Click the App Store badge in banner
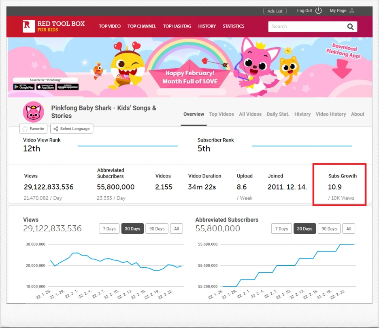 (x=46, y=87)
